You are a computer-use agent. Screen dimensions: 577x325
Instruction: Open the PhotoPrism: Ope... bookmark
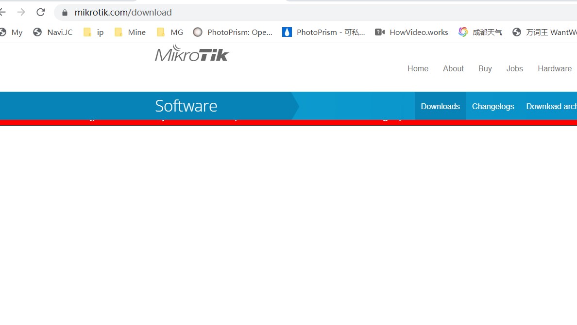click(x=233, y=32)
